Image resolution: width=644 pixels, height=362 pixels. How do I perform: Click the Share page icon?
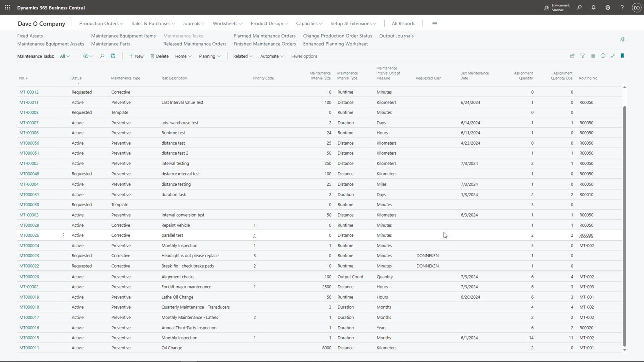[572, 56]
